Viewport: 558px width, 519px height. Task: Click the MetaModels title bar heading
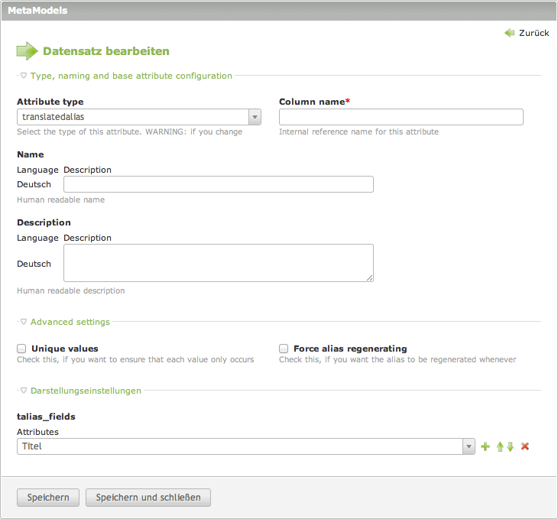(x=37, y=11)
